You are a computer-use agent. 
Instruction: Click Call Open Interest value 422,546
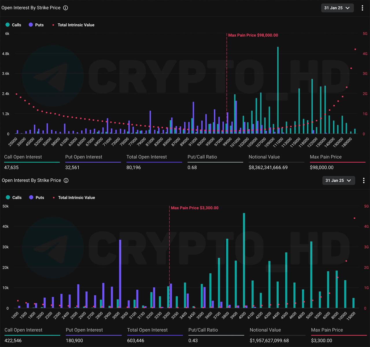pos(13,340)
